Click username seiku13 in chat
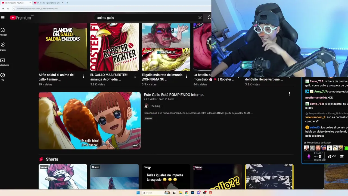348x196 pixels. [315, 127]
